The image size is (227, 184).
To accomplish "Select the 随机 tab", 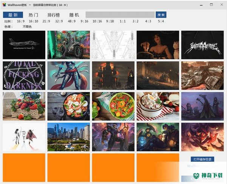I will point(74,15).
